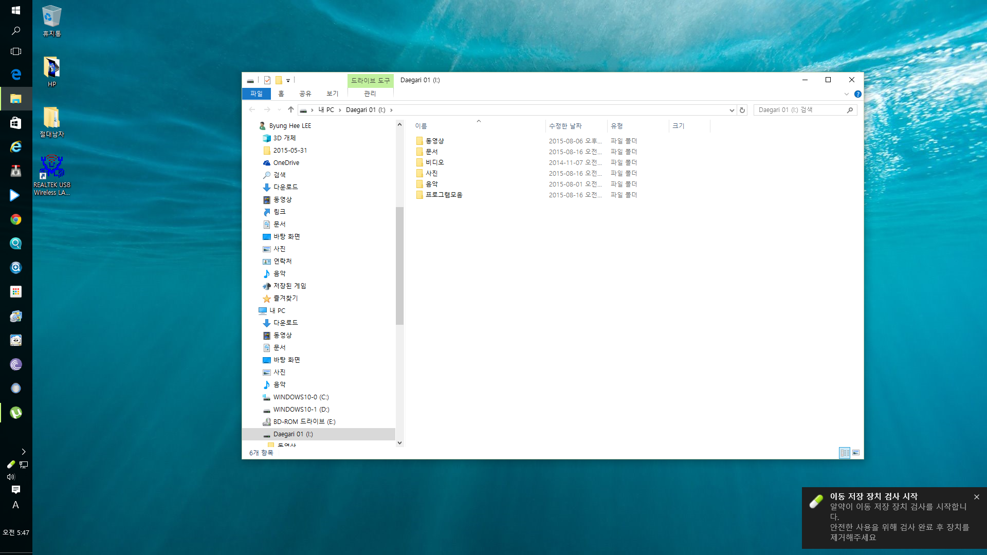Expand the address bar history dropdown

[732, 110]
